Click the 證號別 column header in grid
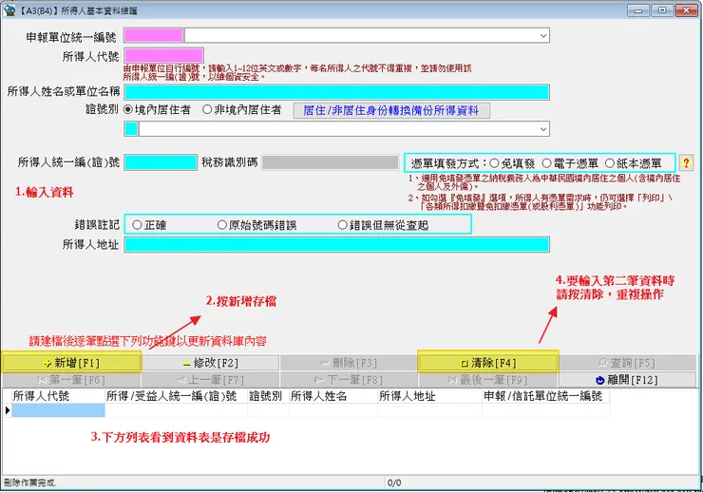Image resolution: width=703 pixels, height=492 pixels. pyautogui.click(x=268, y=396)
